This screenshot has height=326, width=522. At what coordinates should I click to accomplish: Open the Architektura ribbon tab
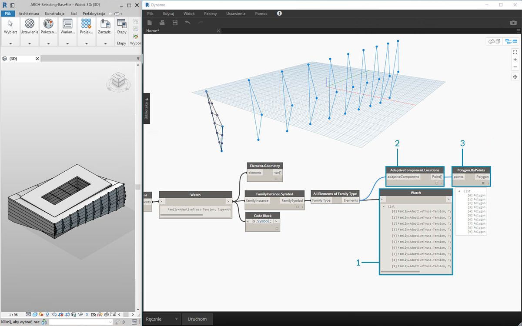coord(29,13)
